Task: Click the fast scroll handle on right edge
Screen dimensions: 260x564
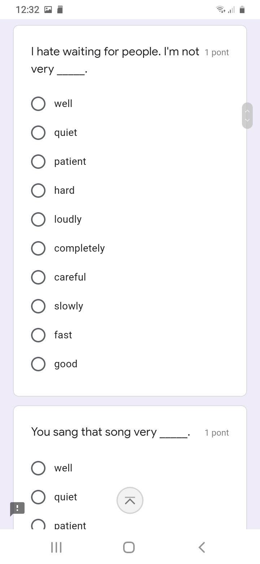Action: [247, 116]
